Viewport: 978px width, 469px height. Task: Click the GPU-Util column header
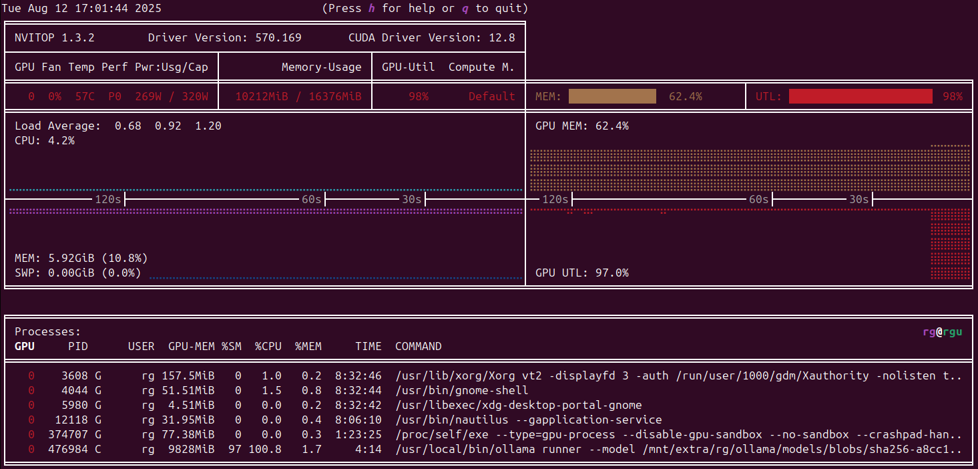(409, 67)
